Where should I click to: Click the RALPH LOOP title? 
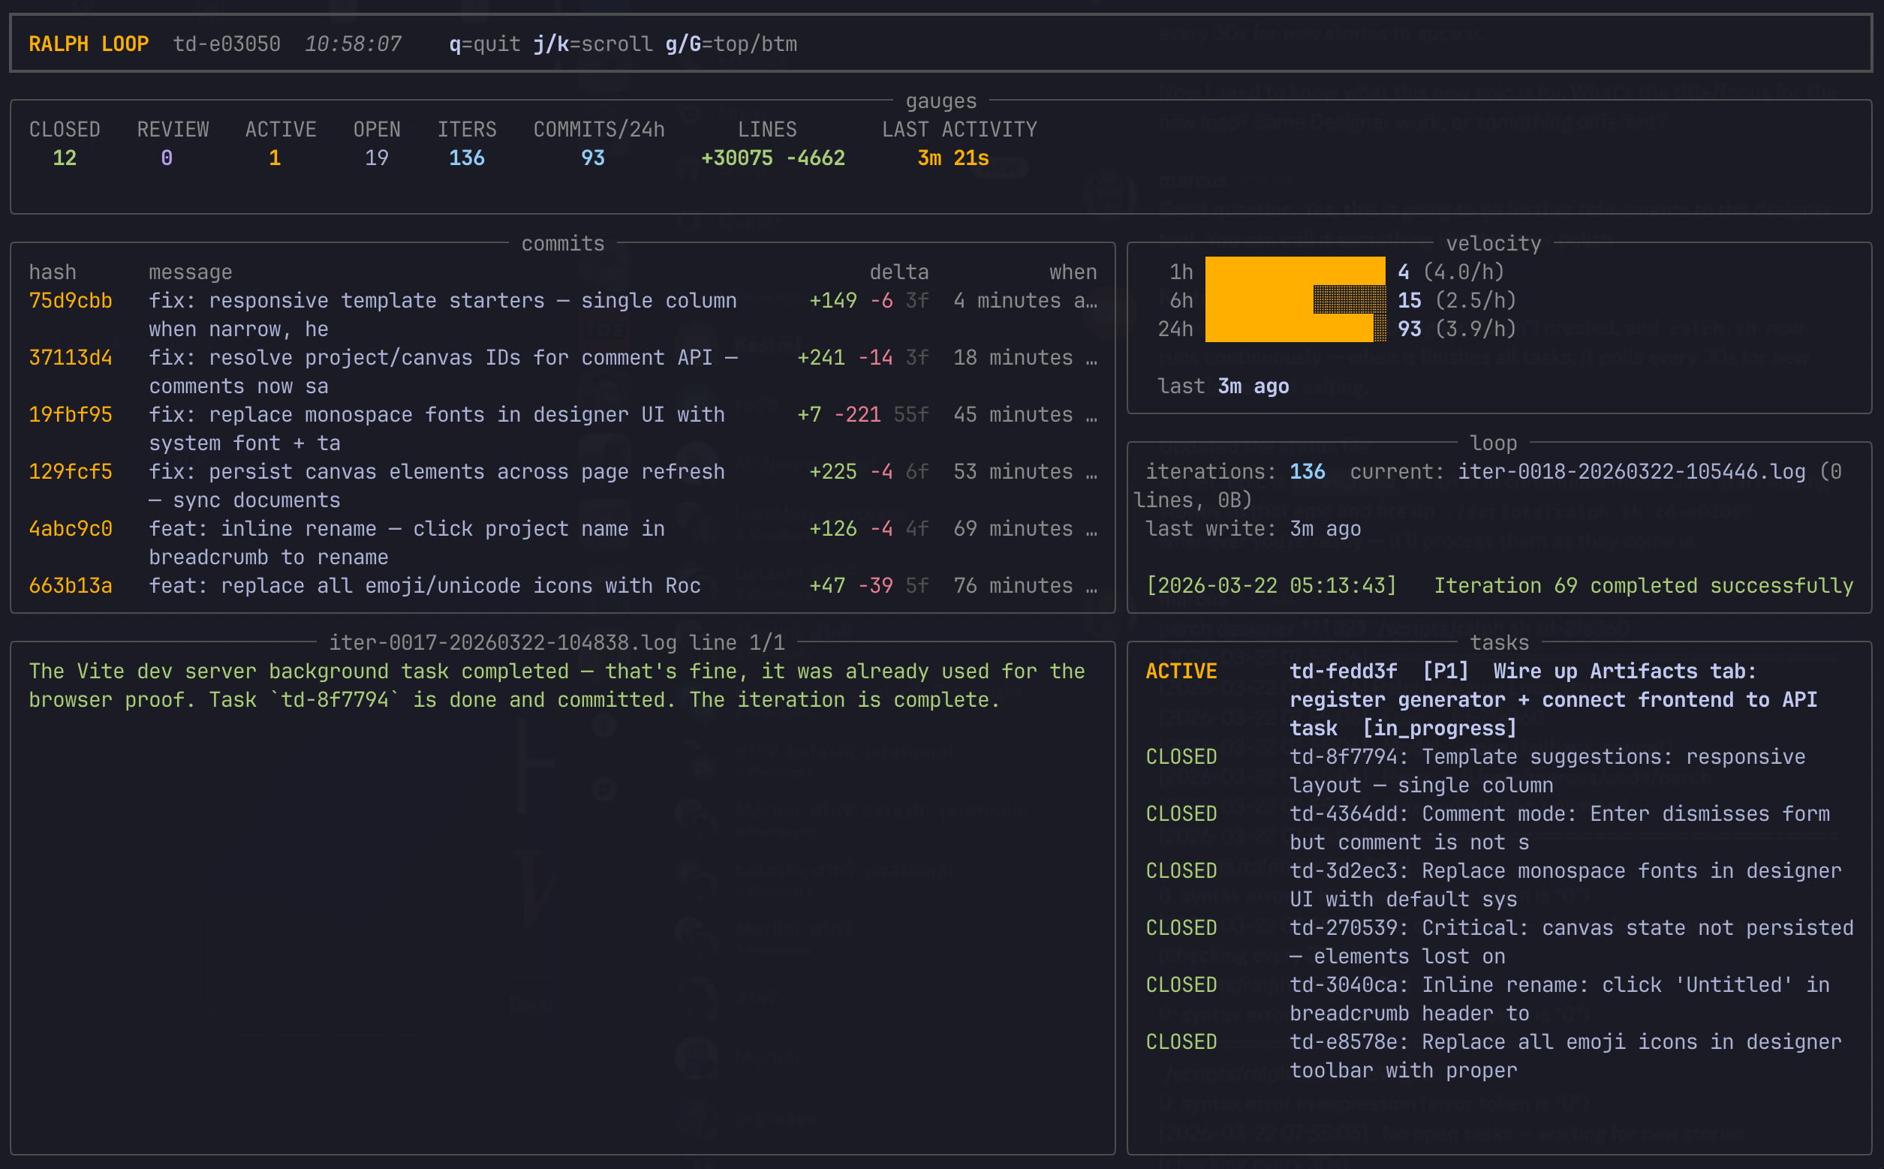coord(88,44)
